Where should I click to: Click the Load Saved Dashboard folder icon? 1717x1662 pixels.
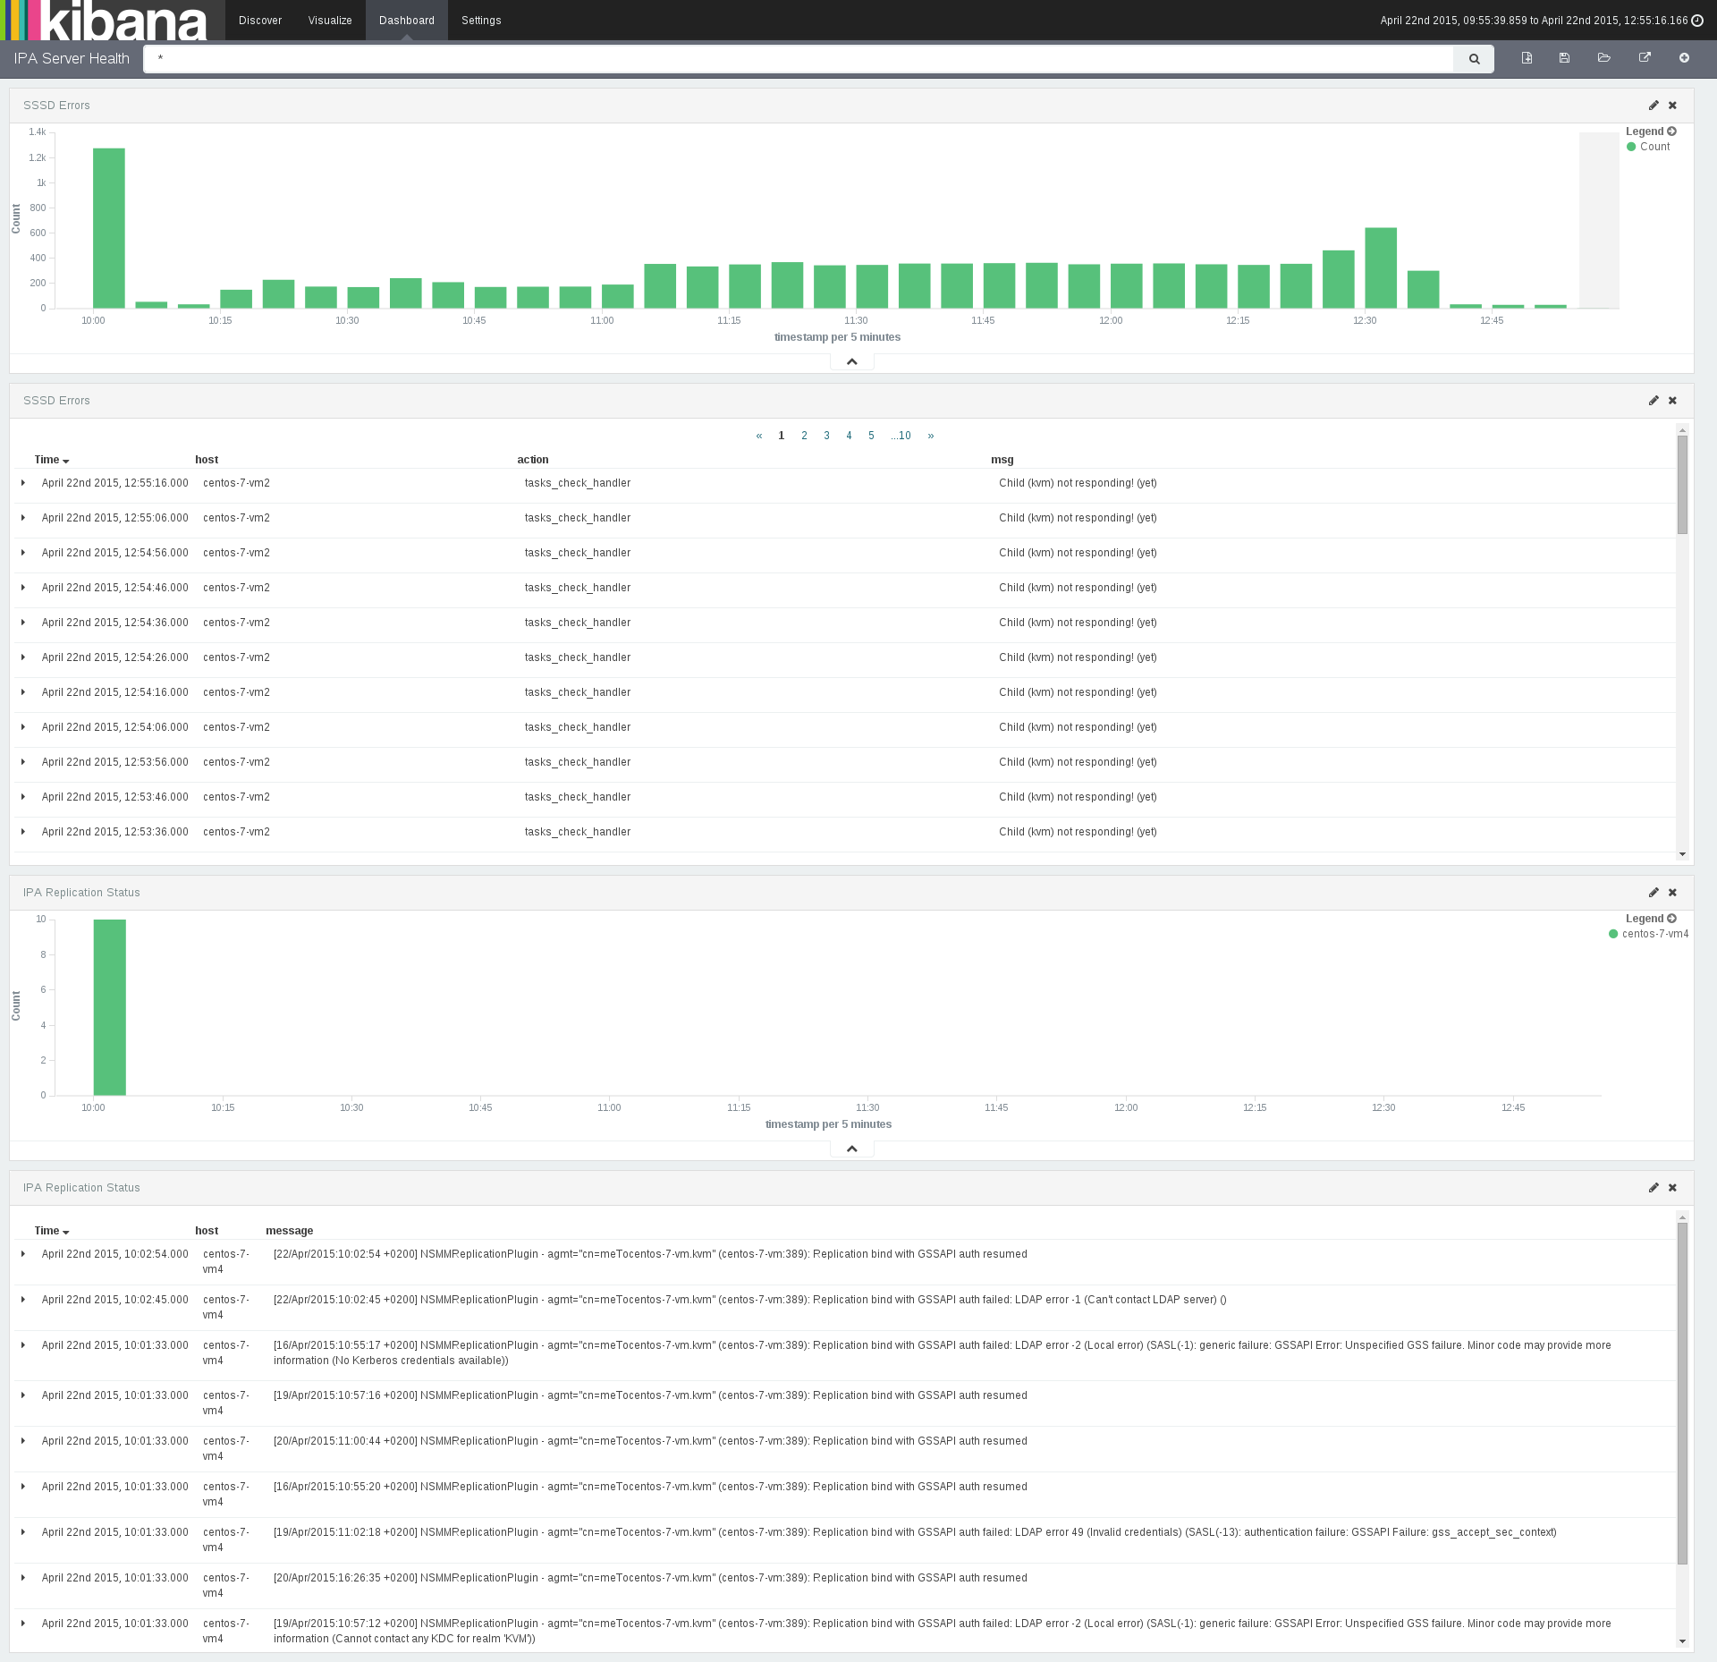[1603, 58]
